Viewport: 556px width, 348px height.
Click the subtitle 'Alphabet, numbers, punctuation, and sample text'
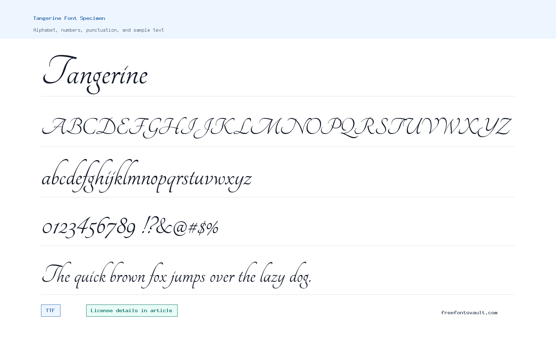(x=99, y=30)
